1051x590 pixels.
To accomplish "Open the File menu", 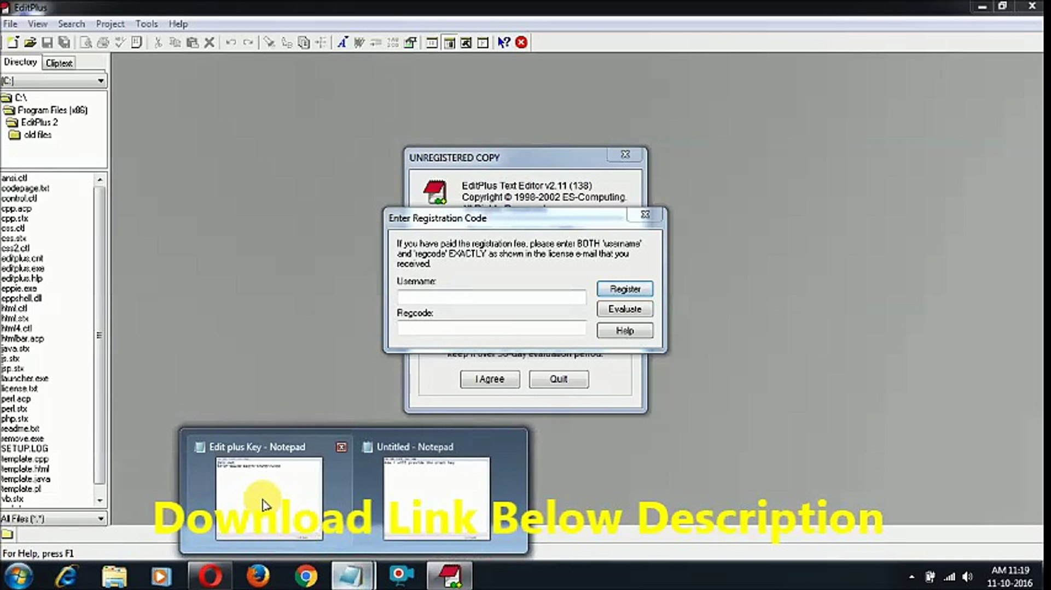I will 10,24.
